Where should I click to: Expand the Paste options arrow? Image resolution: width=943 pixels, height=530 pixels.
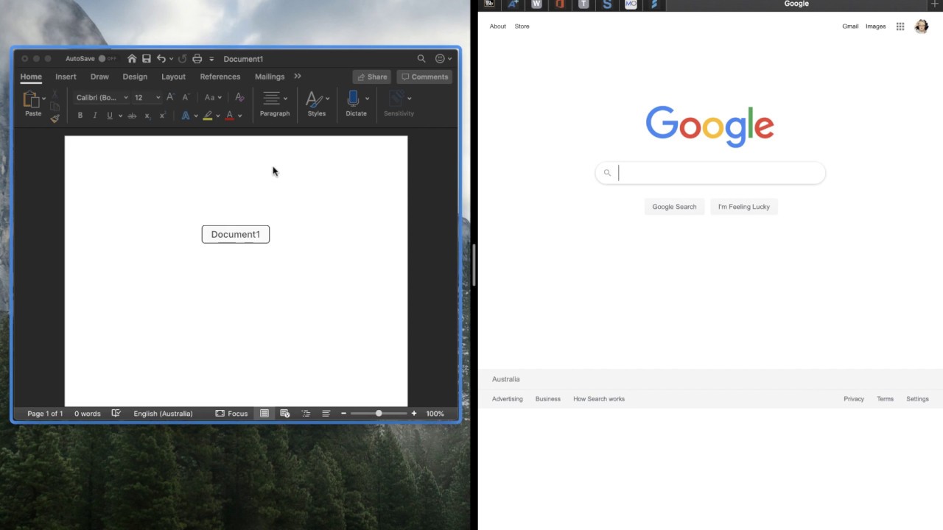click(x=43, y=98)
